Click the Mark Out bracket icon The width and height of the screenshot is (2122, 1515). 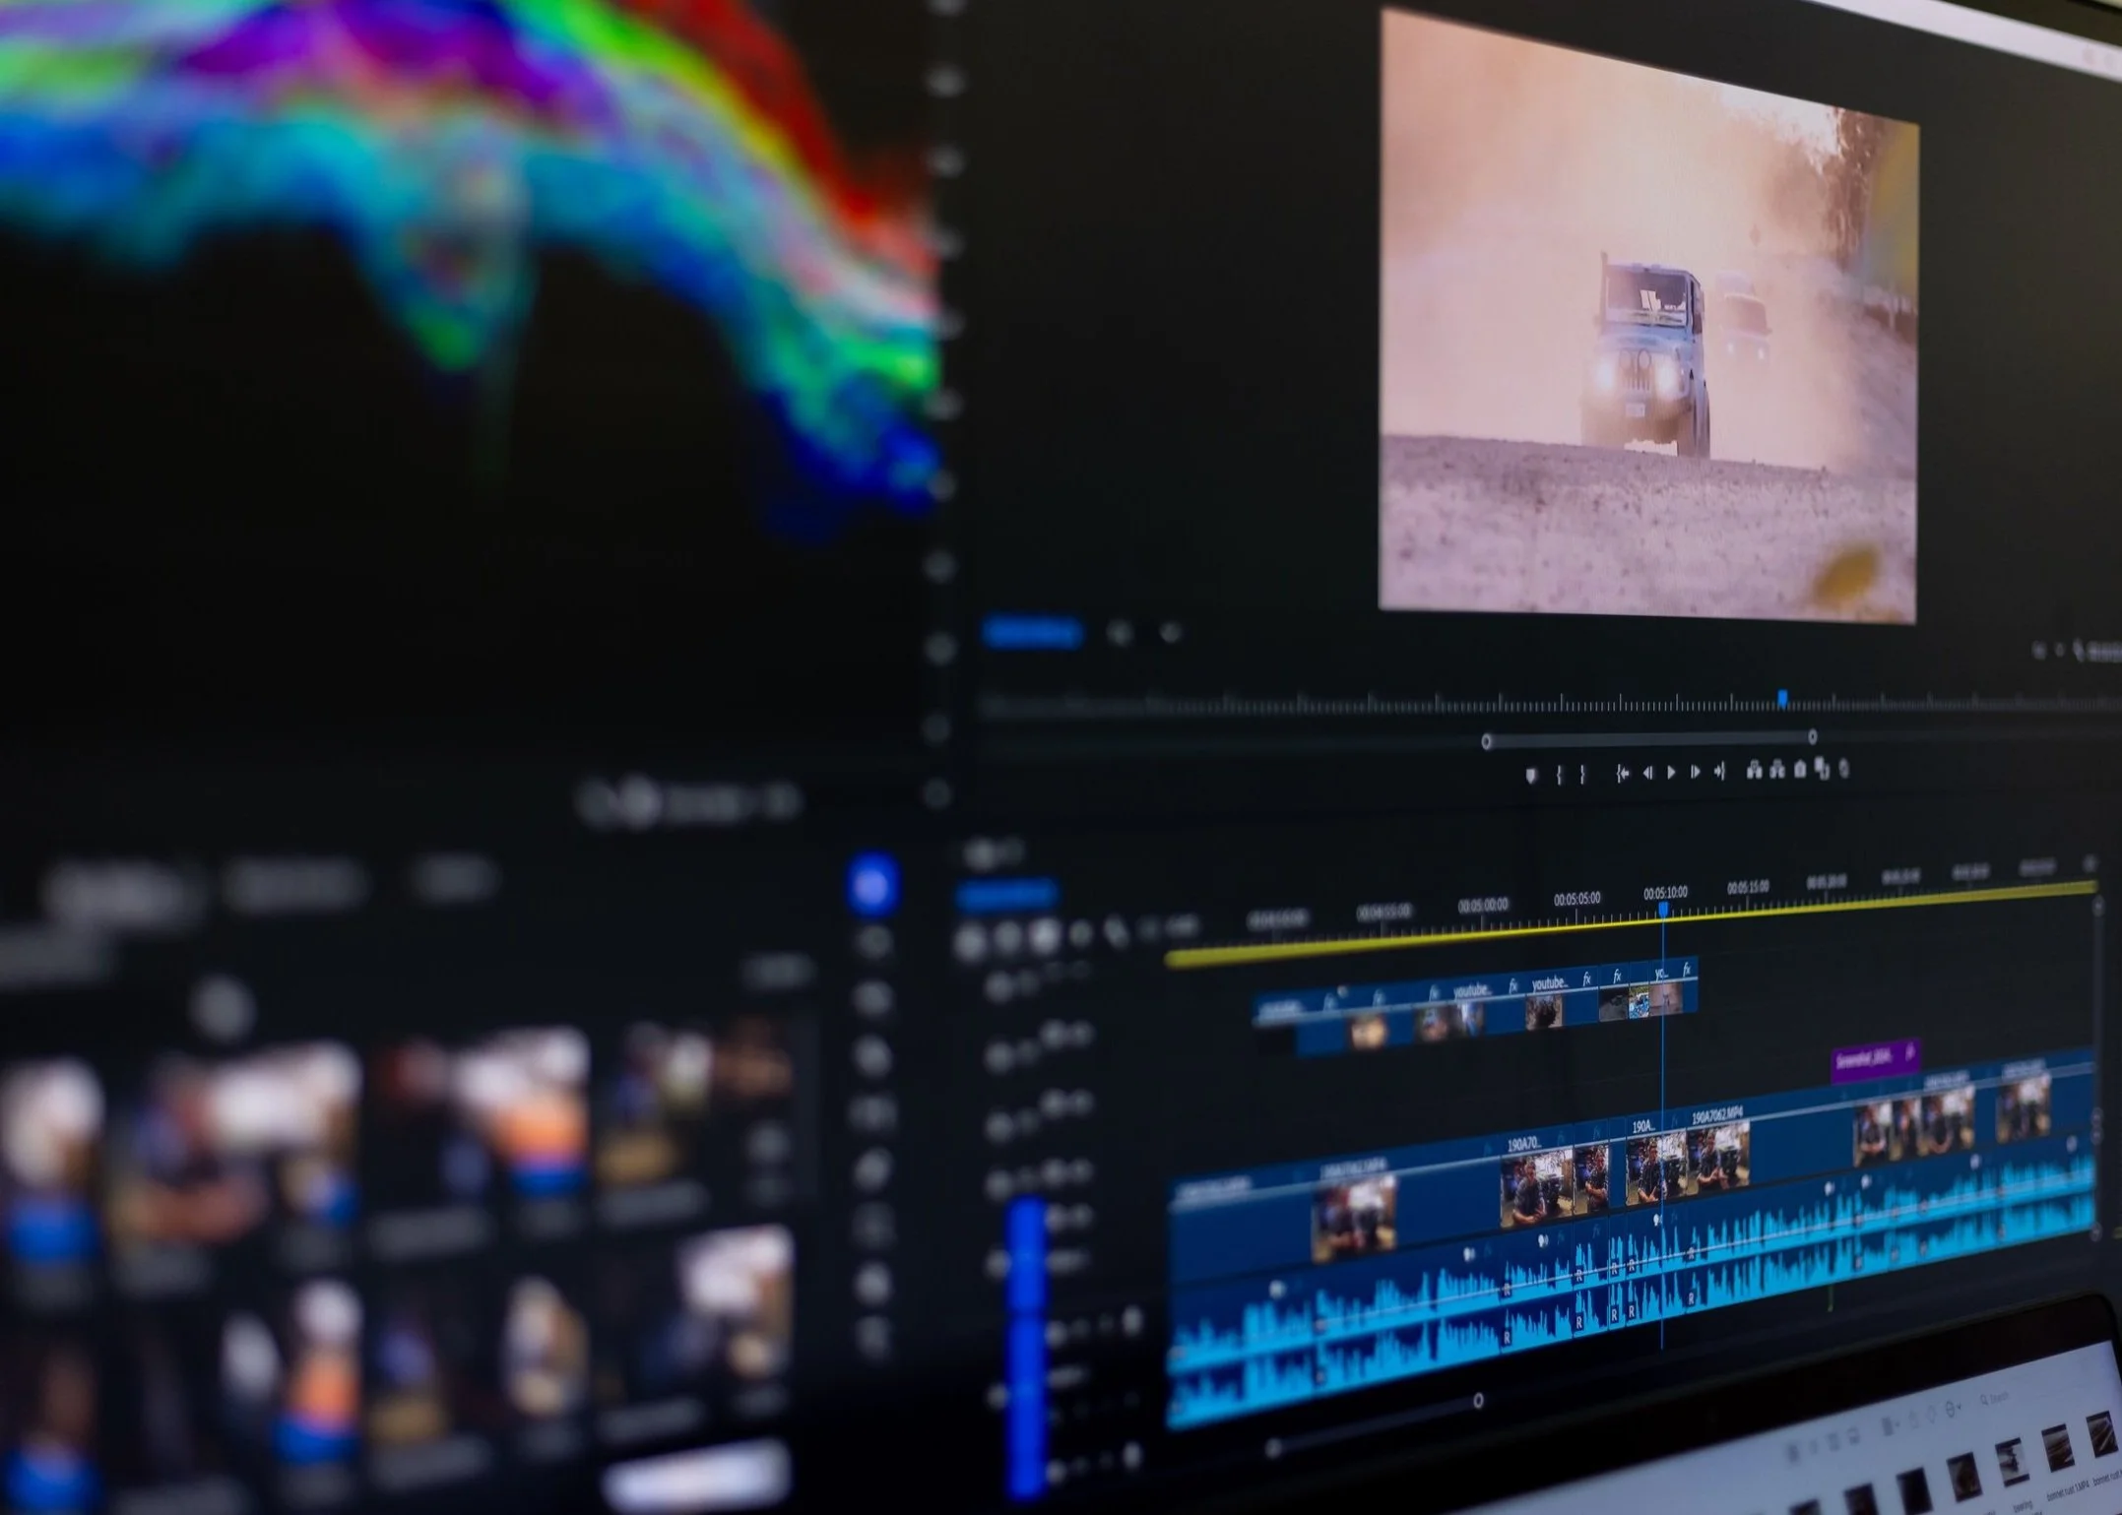(x=1582, y=776)
